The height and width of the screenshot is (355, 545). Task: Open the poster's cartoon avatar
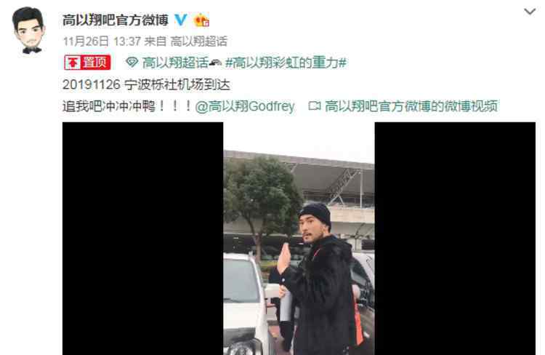(x=29, y=31)
